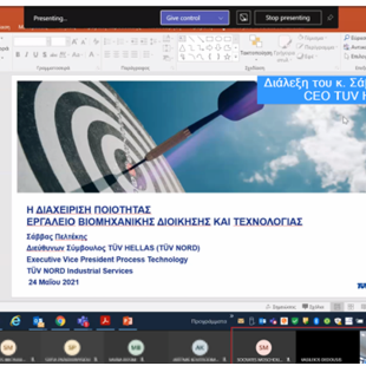Open the Arrange shapes menu
Viewport: 366px width, 366px height.
[256, 48]
